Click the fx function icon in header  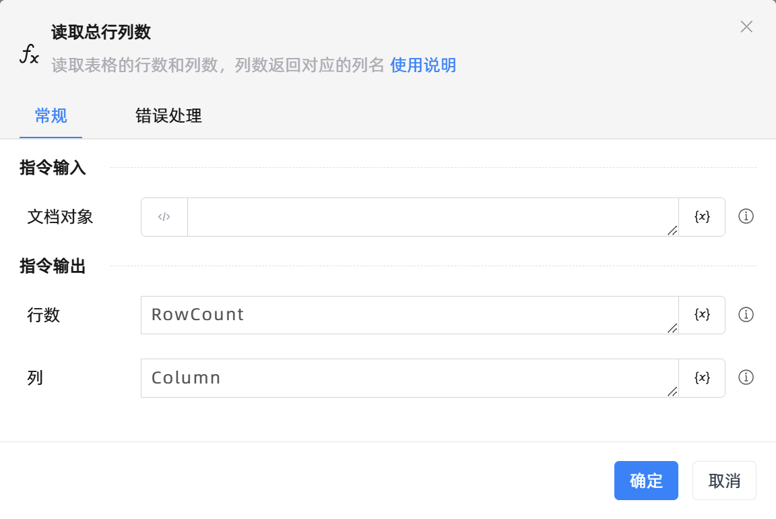click(29, 54)
